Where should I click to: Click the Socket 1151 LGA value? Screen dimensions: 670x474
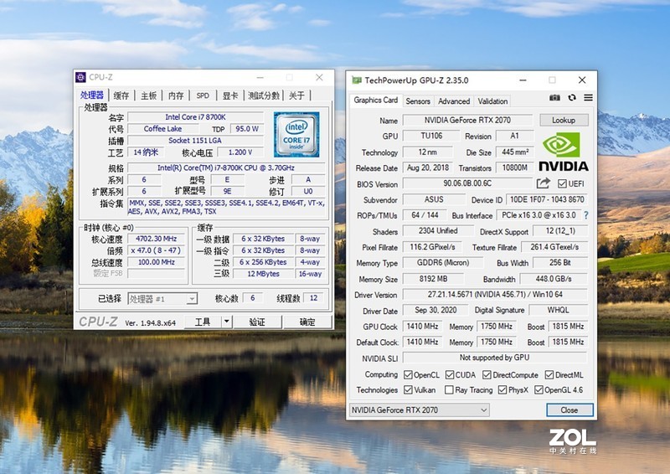(x=196, y=141)
